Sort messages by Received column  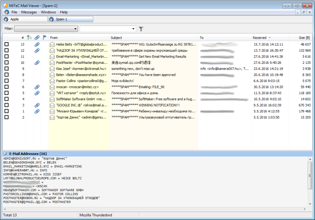pyautogui.click(x=260, y=37)
